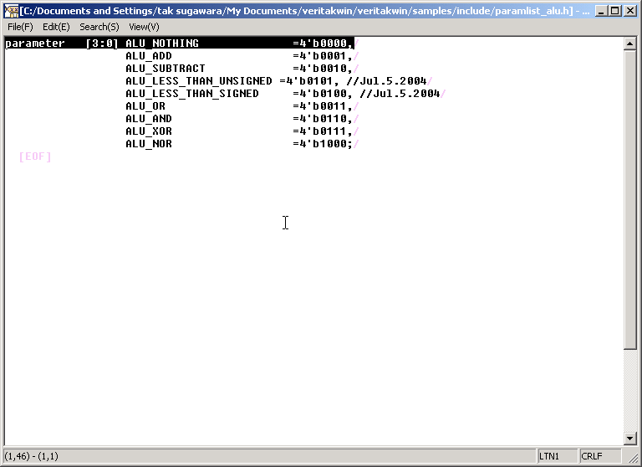Image resolution: width=642 pixels, height=467 pixels.
Task: Click the value =4'b0000, on first line
Action: tap(323, 44)
